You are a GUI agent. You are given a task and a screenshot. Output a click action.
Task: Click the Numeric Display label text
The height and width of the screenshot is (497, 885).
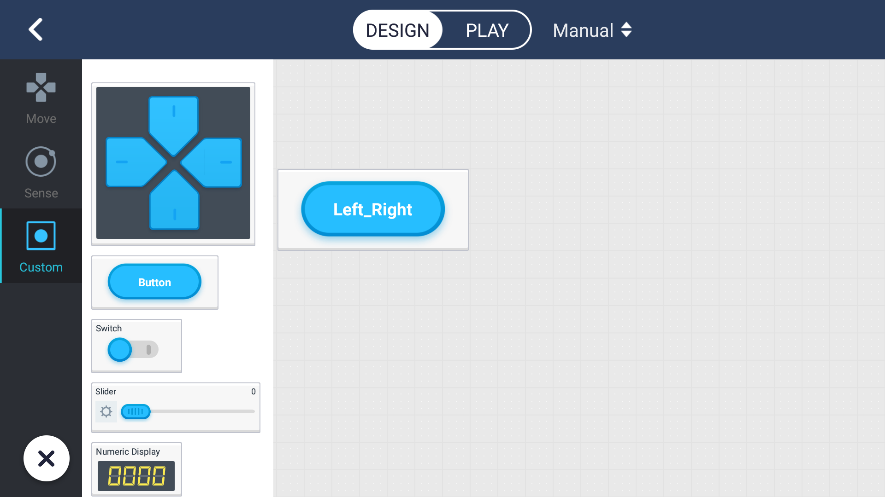pos(128,452)
